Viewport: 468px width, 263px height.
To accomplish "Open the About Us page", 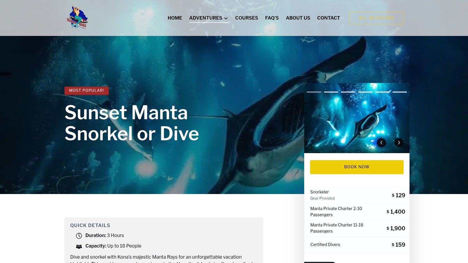I will coord(298,18).
